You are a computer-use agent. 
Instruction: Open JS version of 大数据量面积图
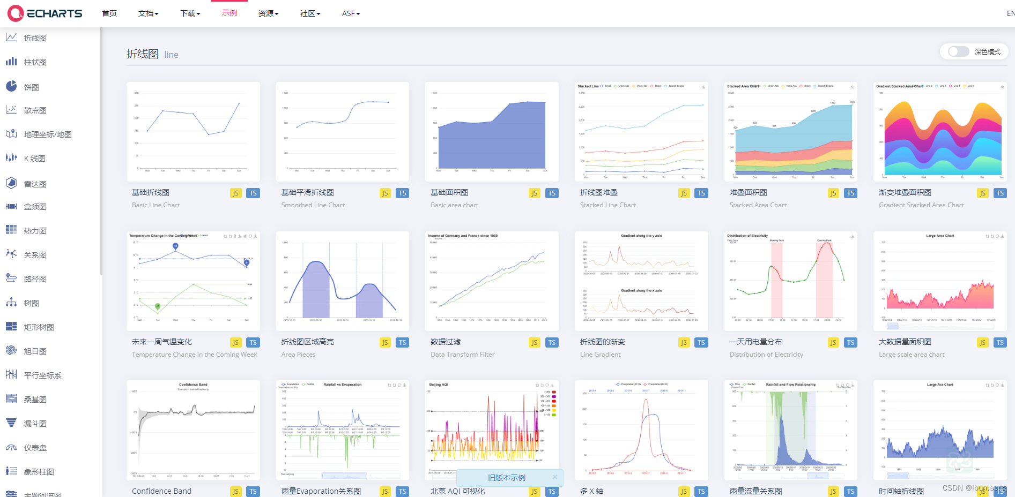(x=982, y=343)
